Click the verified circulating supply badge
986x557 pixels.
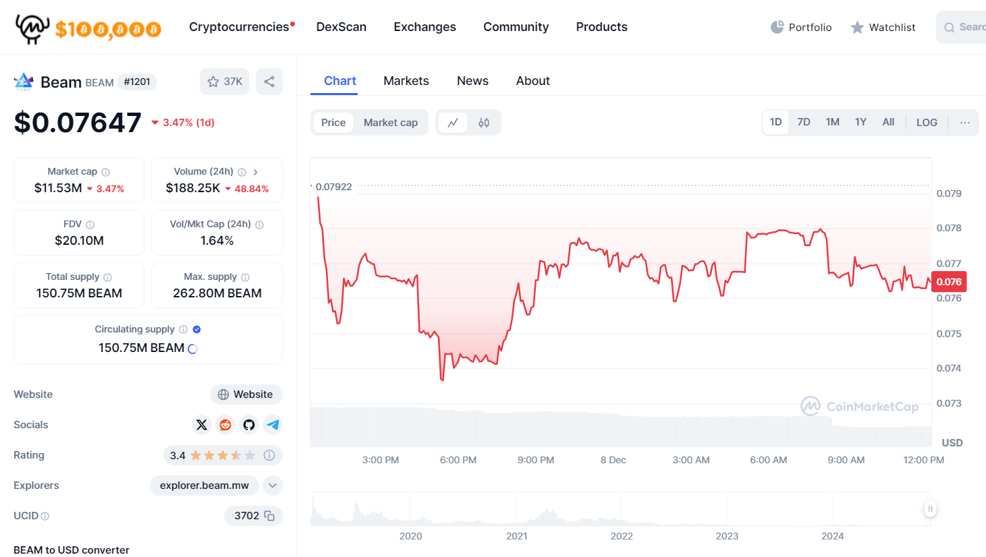tap(197, 330)
